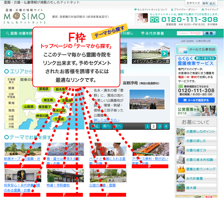This screenshot has height=198, width=224.
Task: Click the 次へ slideshow button
Action: pos(118,126)
